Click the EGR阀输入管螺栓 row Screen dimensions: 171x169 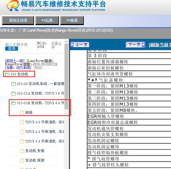coord(129,116)
